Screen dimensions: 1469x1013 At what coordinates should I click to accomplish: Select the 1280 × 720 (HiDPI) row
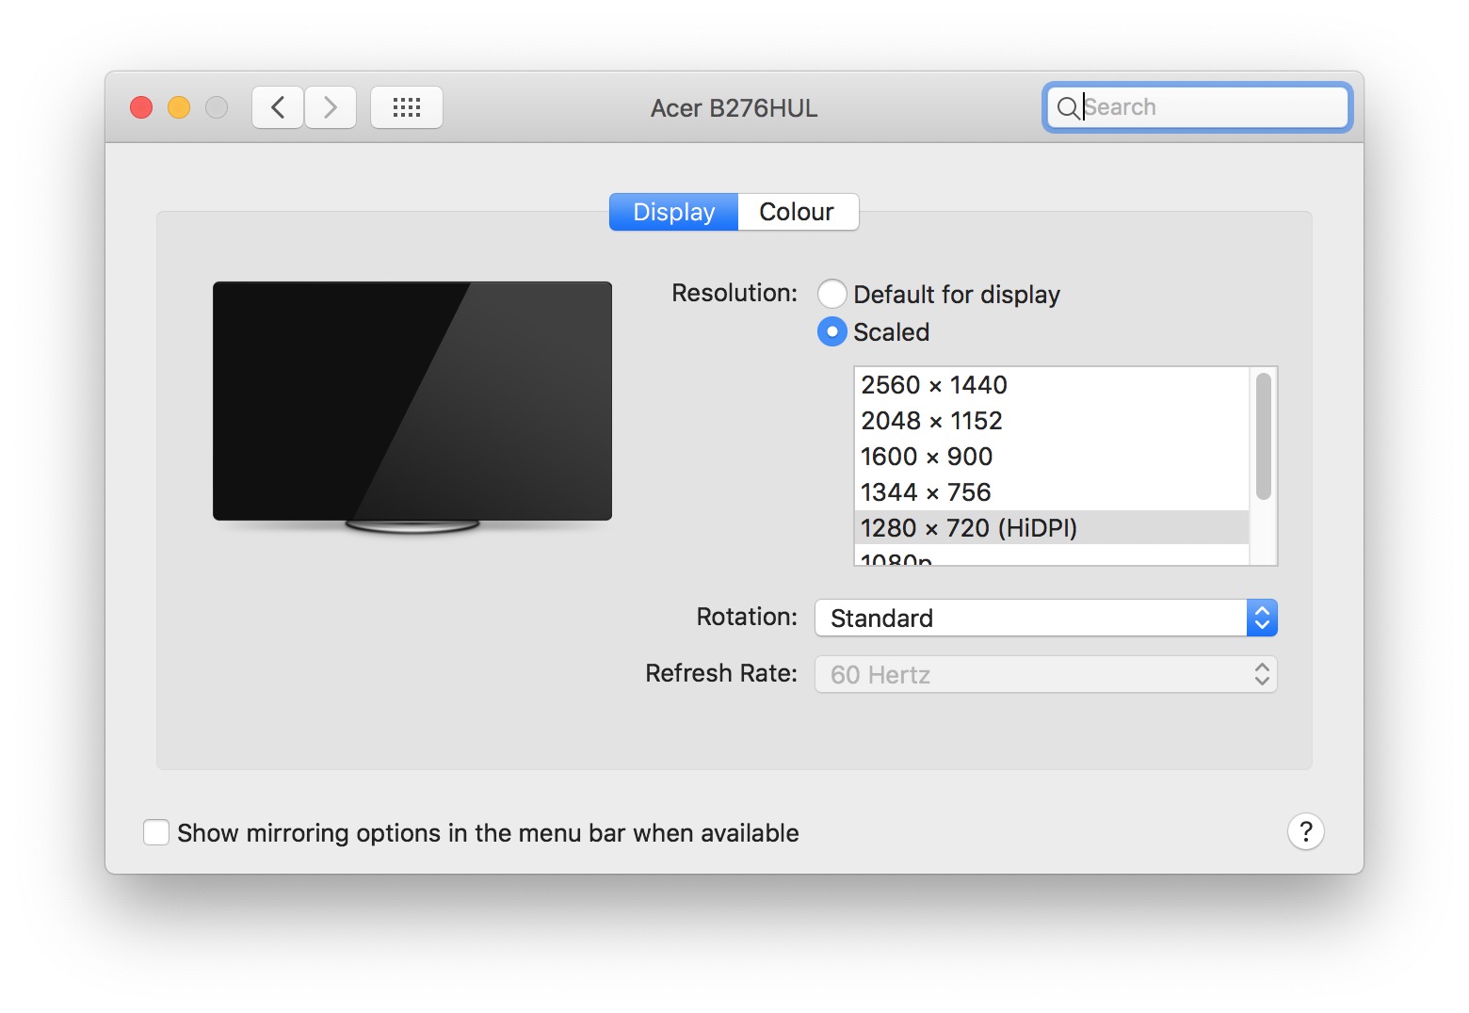(1052, 528)
